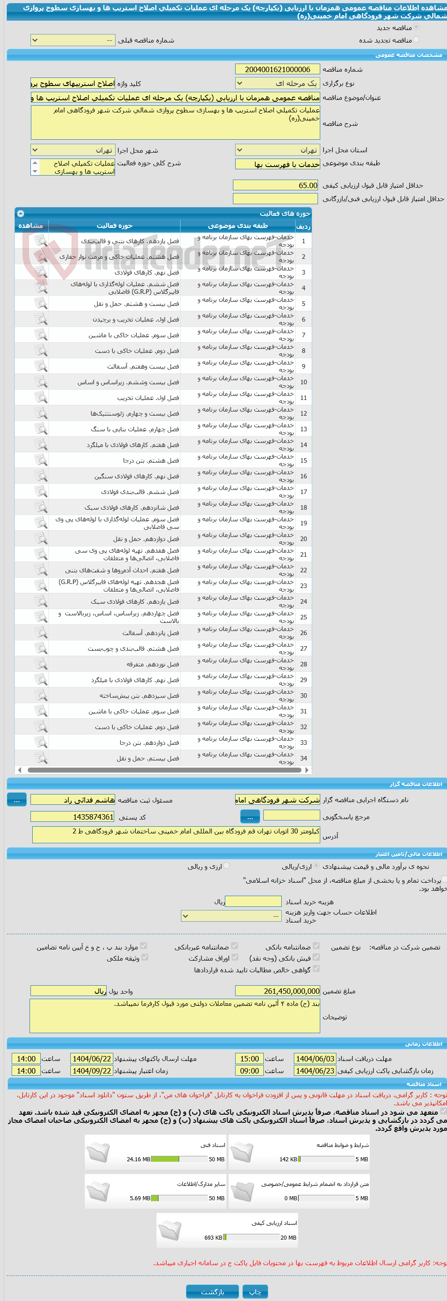Toggle the ضمانتنامه غیربانکی checkbox
This screenshot has width=447, height=1301.
(234, 945)
